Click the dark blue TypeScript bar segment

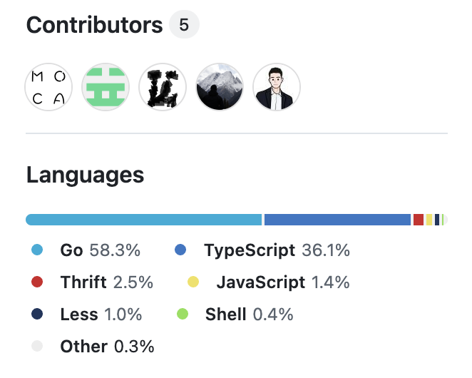tap(337, 220)
